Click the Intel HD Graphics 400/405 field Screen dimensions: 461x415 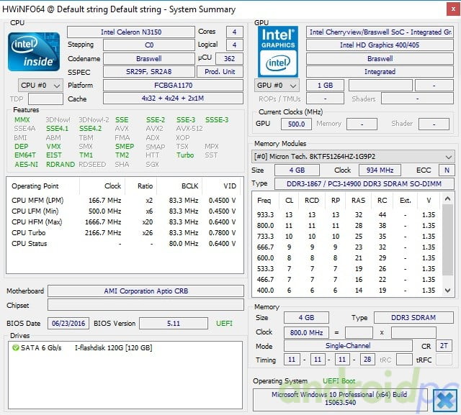click(380, 45)
